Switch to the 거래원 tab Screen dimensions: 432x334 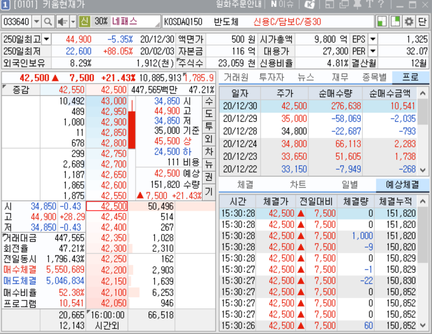236,77
